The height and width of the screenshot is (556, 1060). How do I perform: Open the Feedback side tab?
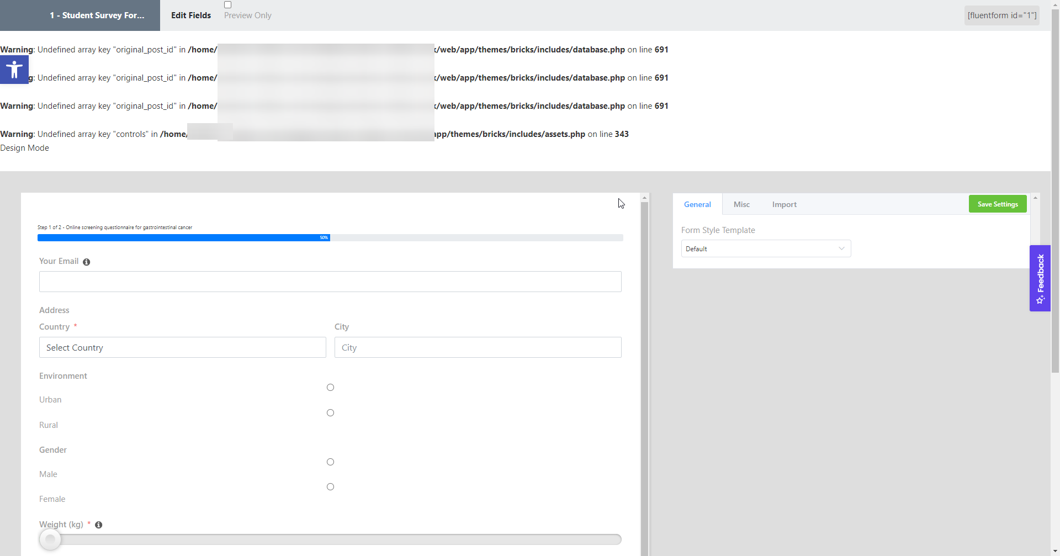pos(1040,278)
